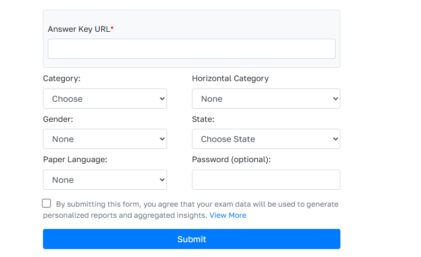
Task: Click the chevron arrow on the Category dropdown
Action: pyautogui.click(x=162, y=99)
